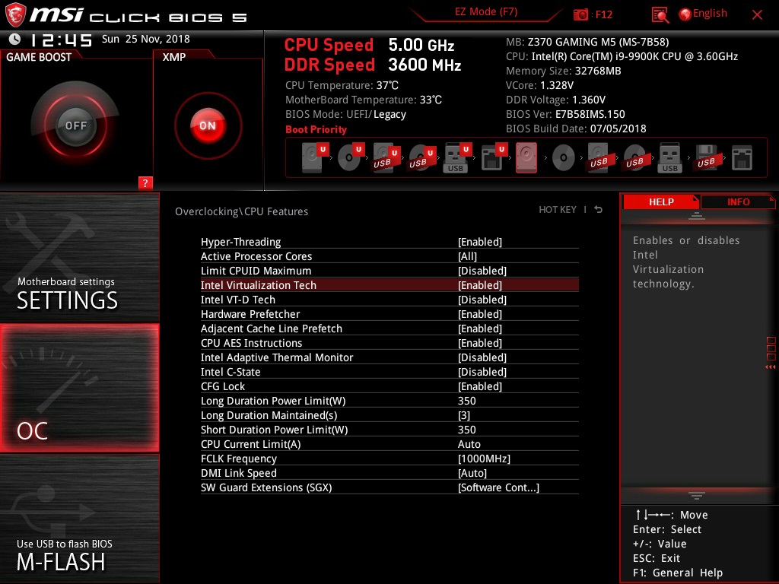
Task: Select the UEFI USB CD/DVD boot device
Action: pyautogui.click(x=421, y=157)
